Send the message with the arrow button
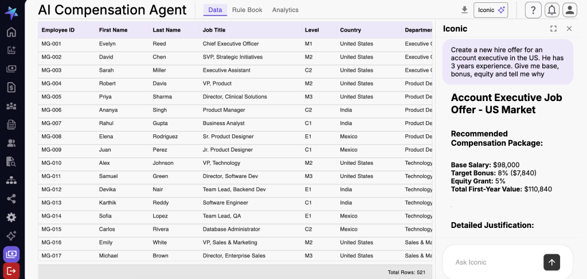The width and height of the screenshot is (587, 279). [x=551, y=262]
